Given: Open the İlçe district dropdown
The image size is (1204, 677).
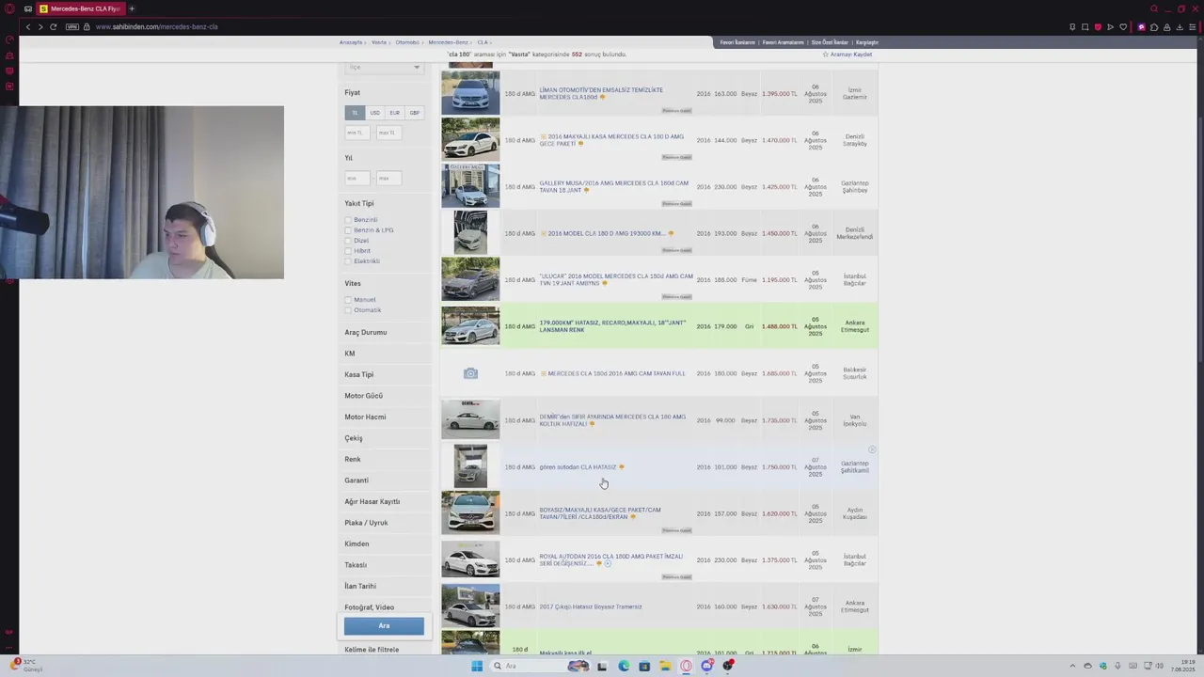Looking at the screenshot, I should (x=384, y=67).
